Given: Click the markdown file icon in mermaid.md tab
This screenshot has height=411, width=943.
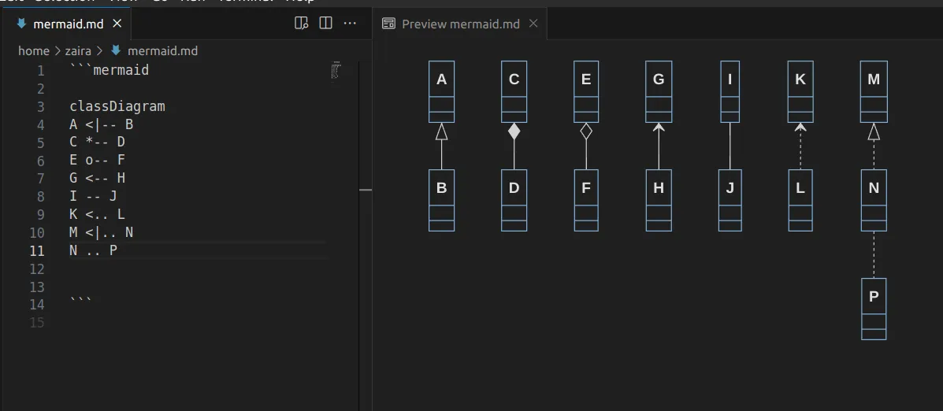Looking at the screenshot, I should pyautogui.click(x=22, y=24).
